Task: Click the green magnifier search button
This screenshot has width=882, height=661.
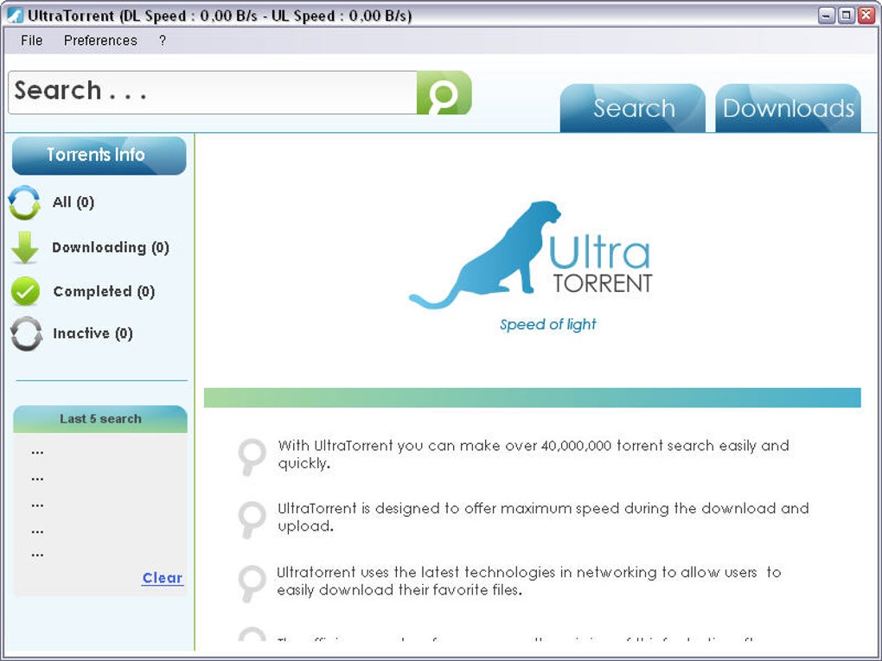Action: coord(444,92)
